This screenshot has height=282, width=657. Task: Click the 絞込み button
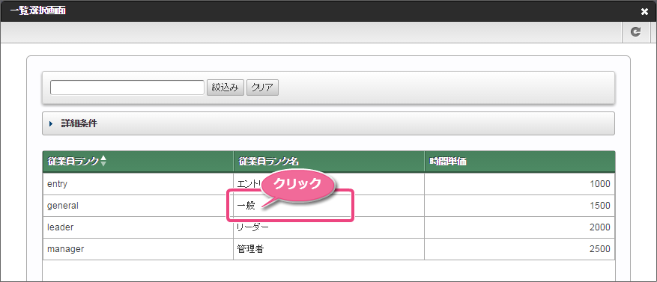(225, 88)
